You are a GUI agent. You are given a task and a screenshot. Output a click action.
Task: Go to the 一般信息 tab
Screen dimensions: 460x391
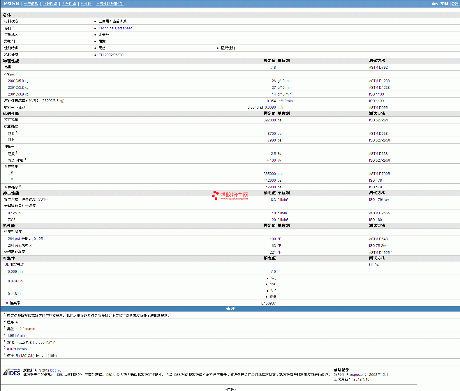coord(31,4)
